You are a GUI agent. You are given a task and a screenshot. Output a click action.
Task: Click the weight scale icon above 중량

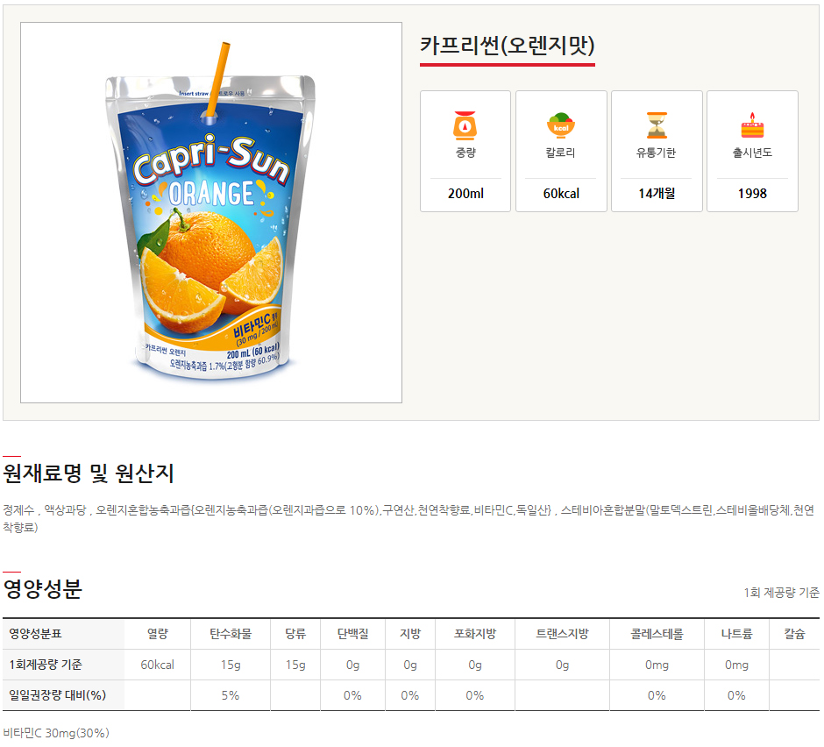pyautogui.click(x=465, y=125)
